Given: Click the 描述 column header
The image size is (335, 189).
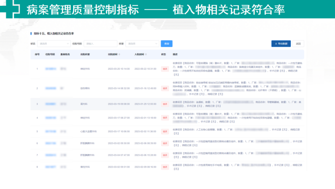Looking at the screenshot, I should click(175, 54).
